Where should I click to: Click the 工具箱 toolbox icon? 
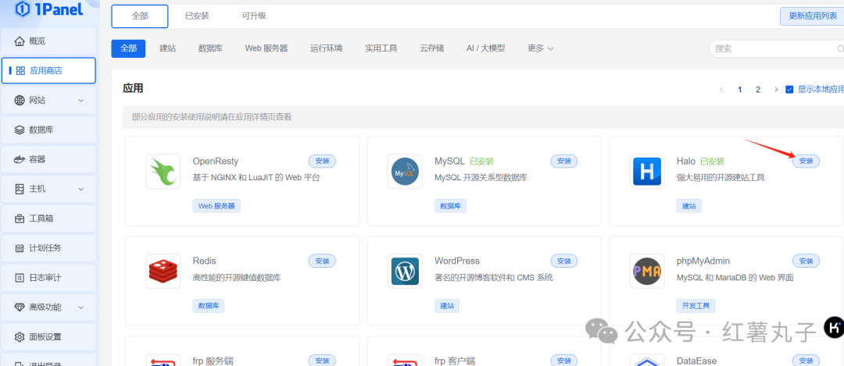click(20, 219)
